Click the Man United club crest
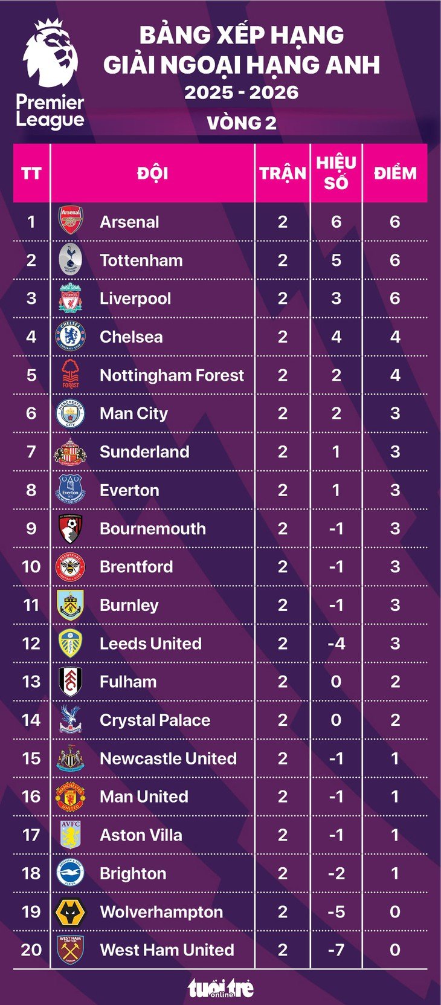Viewport: 441px width, 1005px height. pos(71,797)
